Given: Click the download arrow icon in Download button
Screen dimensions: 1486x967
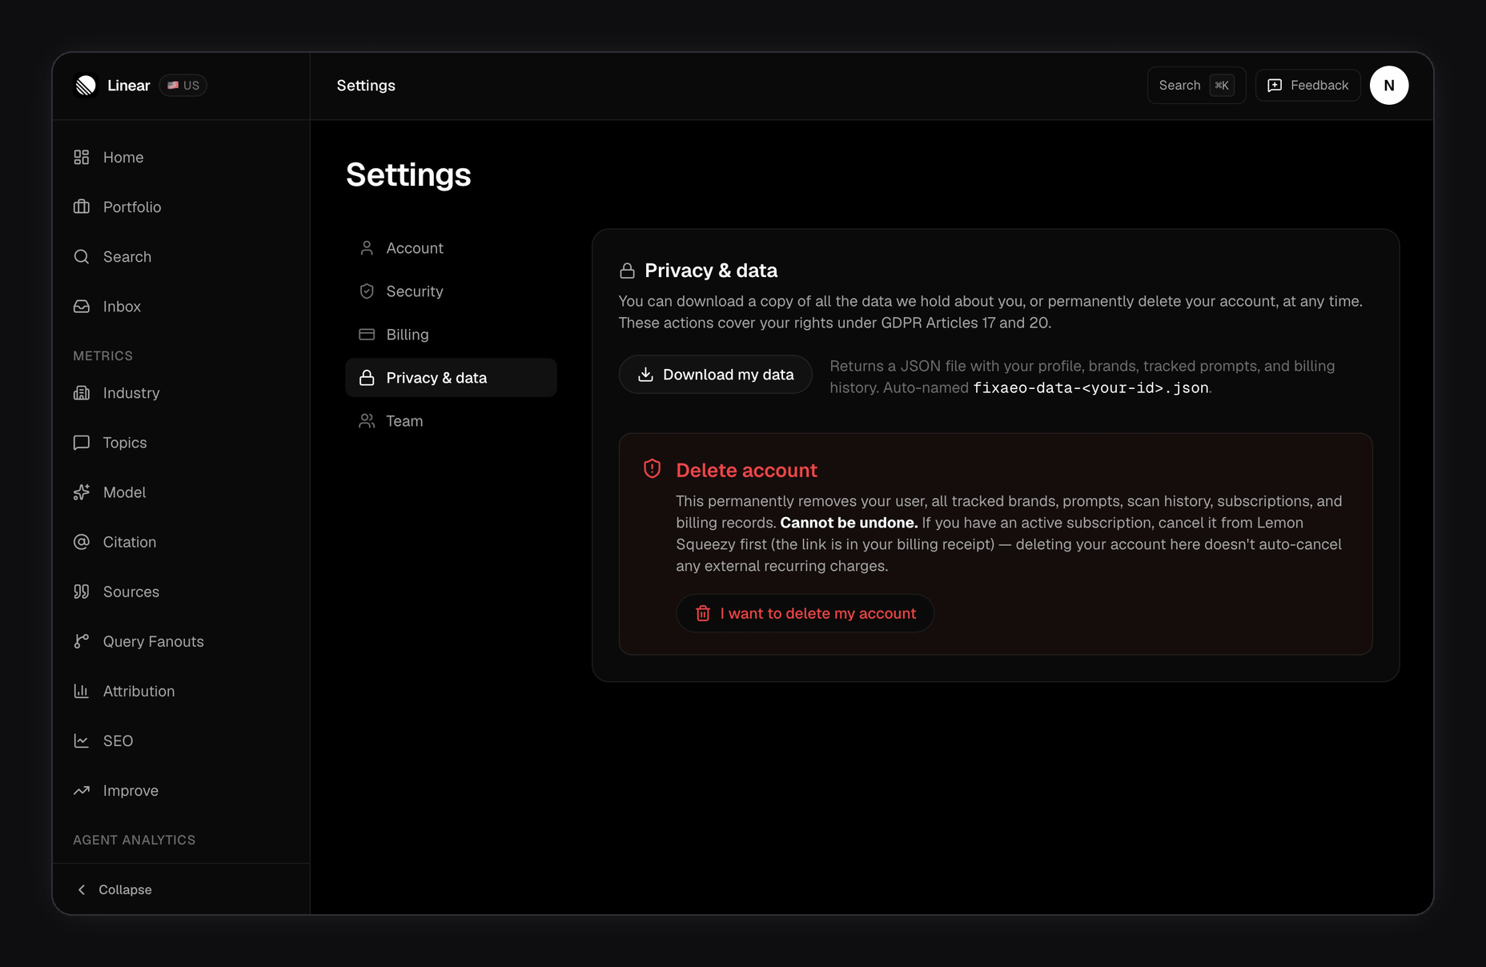Looking at the screenshot, I should pyautogui.click(x=645, y=375).
